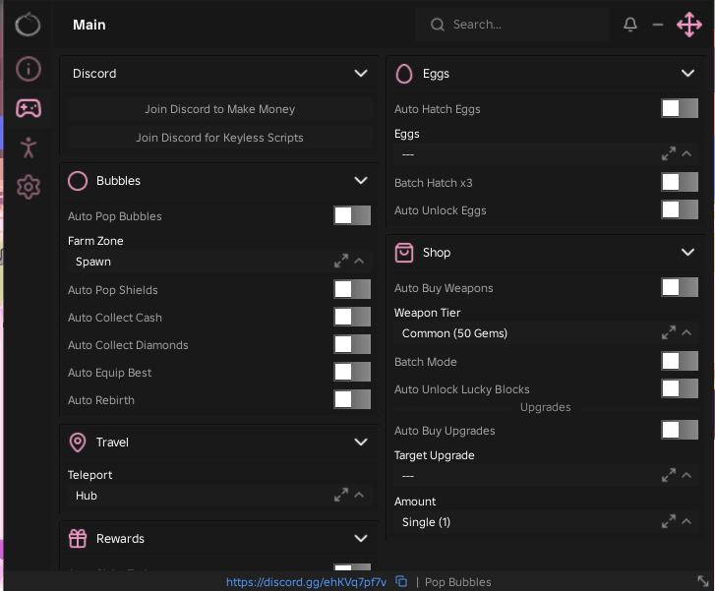
Task: Copy the Discord link using the copy icon
Action: (x=401, y=581)
